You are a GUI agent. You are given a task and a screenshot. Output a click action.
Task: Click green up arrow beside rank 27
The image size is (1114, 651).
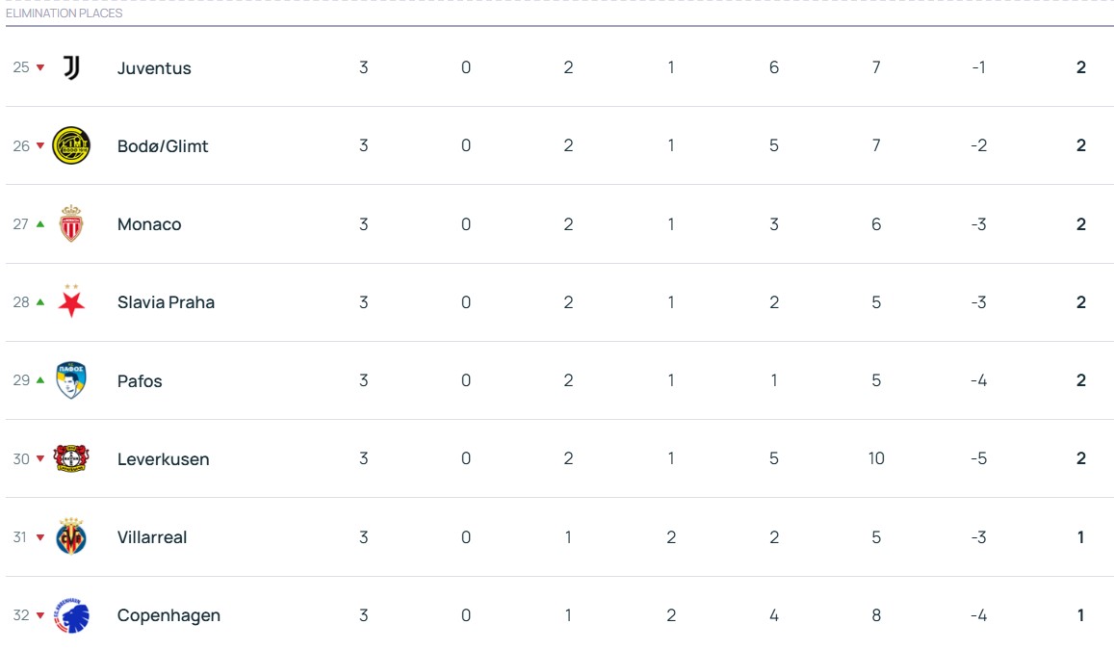tap(40, 224)
